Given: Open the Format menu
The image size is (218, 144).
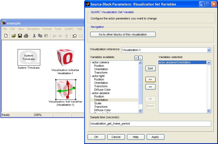Looking at the screenshot, I should [x=47, y=29].
